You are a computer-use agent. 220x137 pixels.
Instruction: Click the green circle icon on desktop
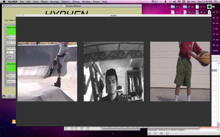tap(209, 7)
